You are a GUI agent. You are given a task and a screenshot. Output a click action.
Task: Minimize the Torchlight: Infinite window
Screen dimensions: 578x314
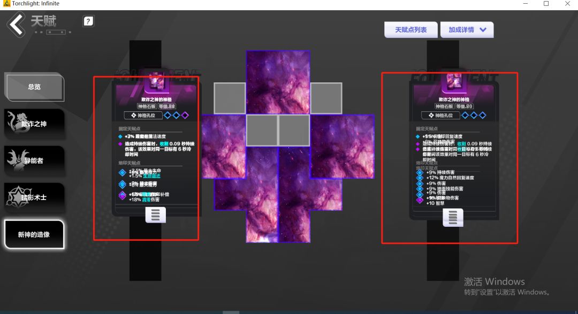(x=526, y=4)
